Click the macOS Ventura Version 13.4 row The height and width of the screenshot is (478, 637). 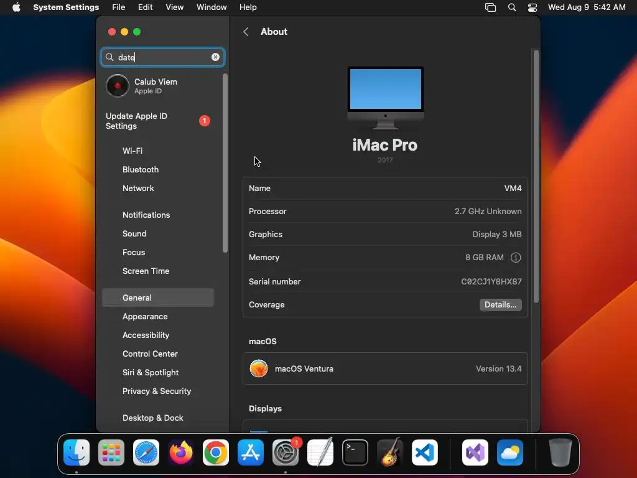tap(385, 368)
